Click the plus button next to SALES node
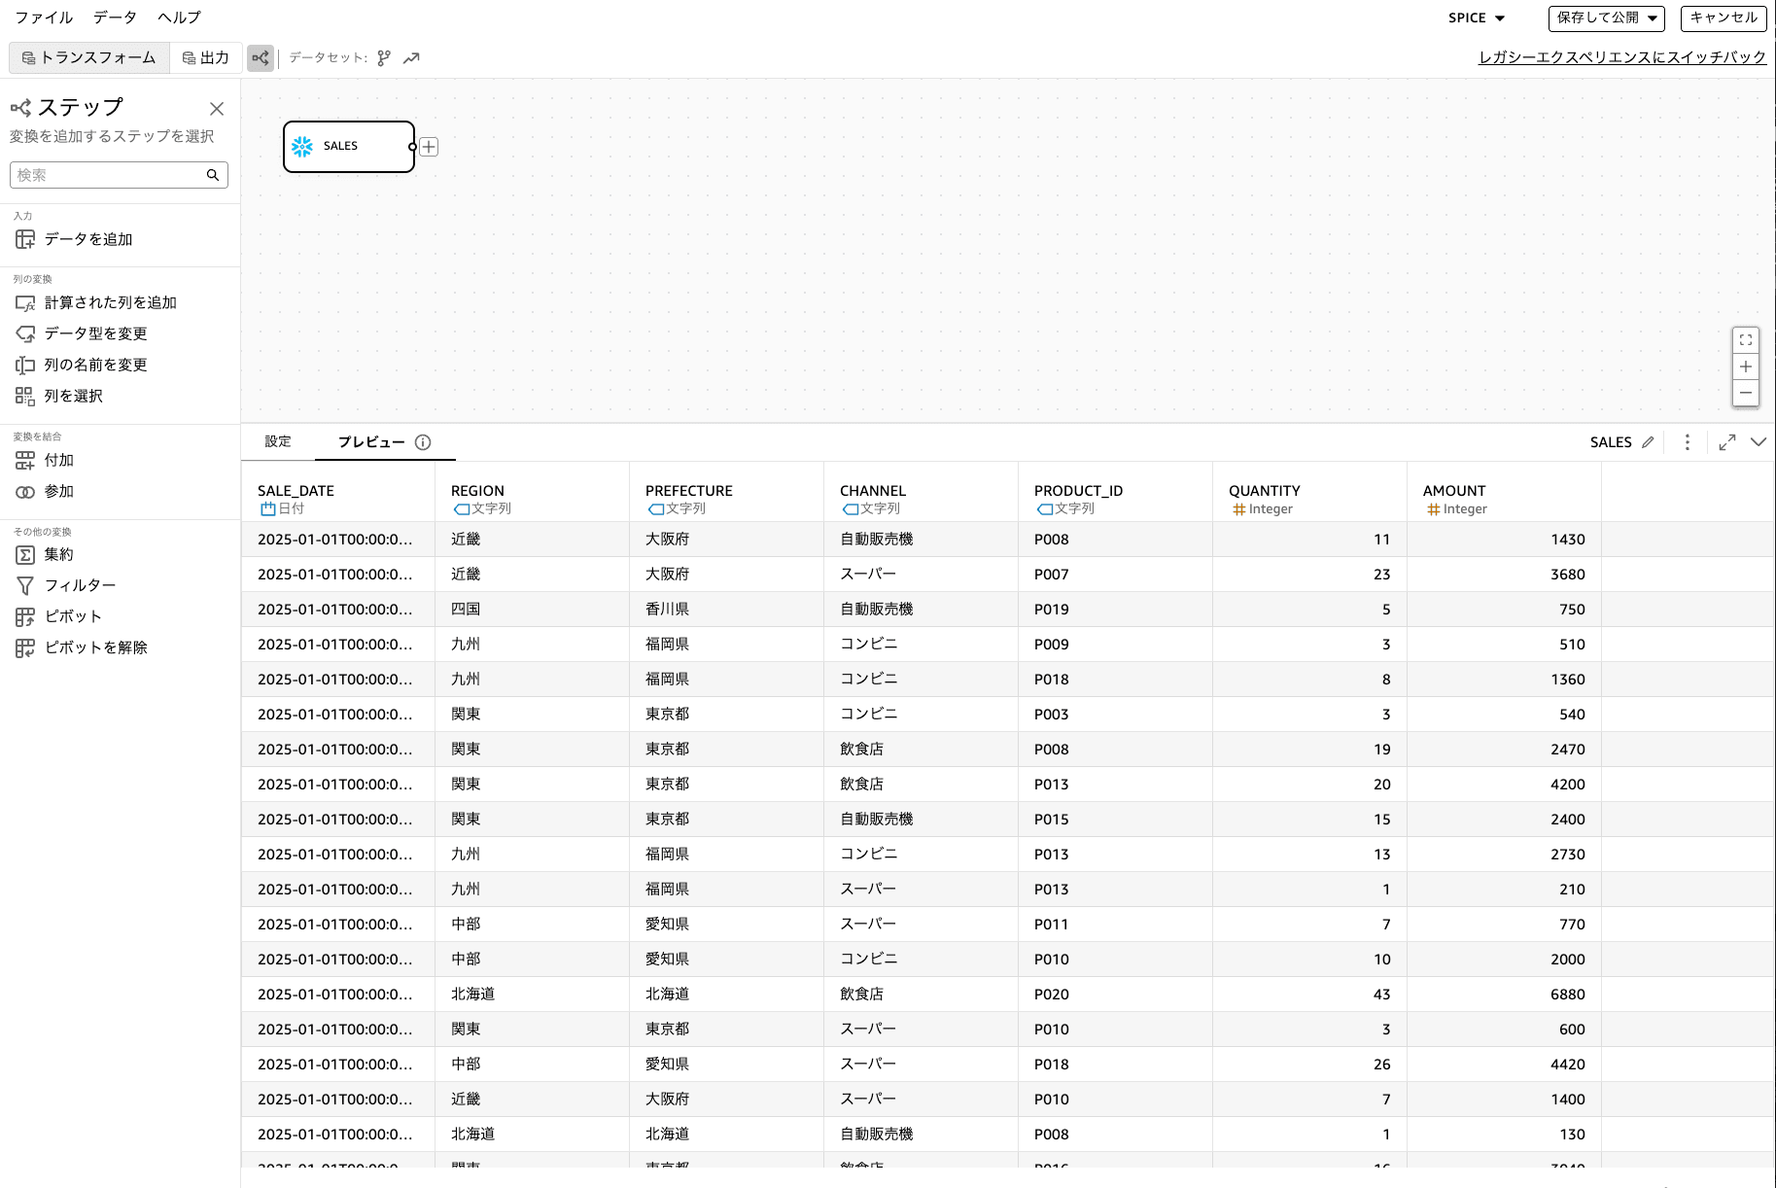The height and width of the screenshot is (1188, 1776). tap(429, 147)
